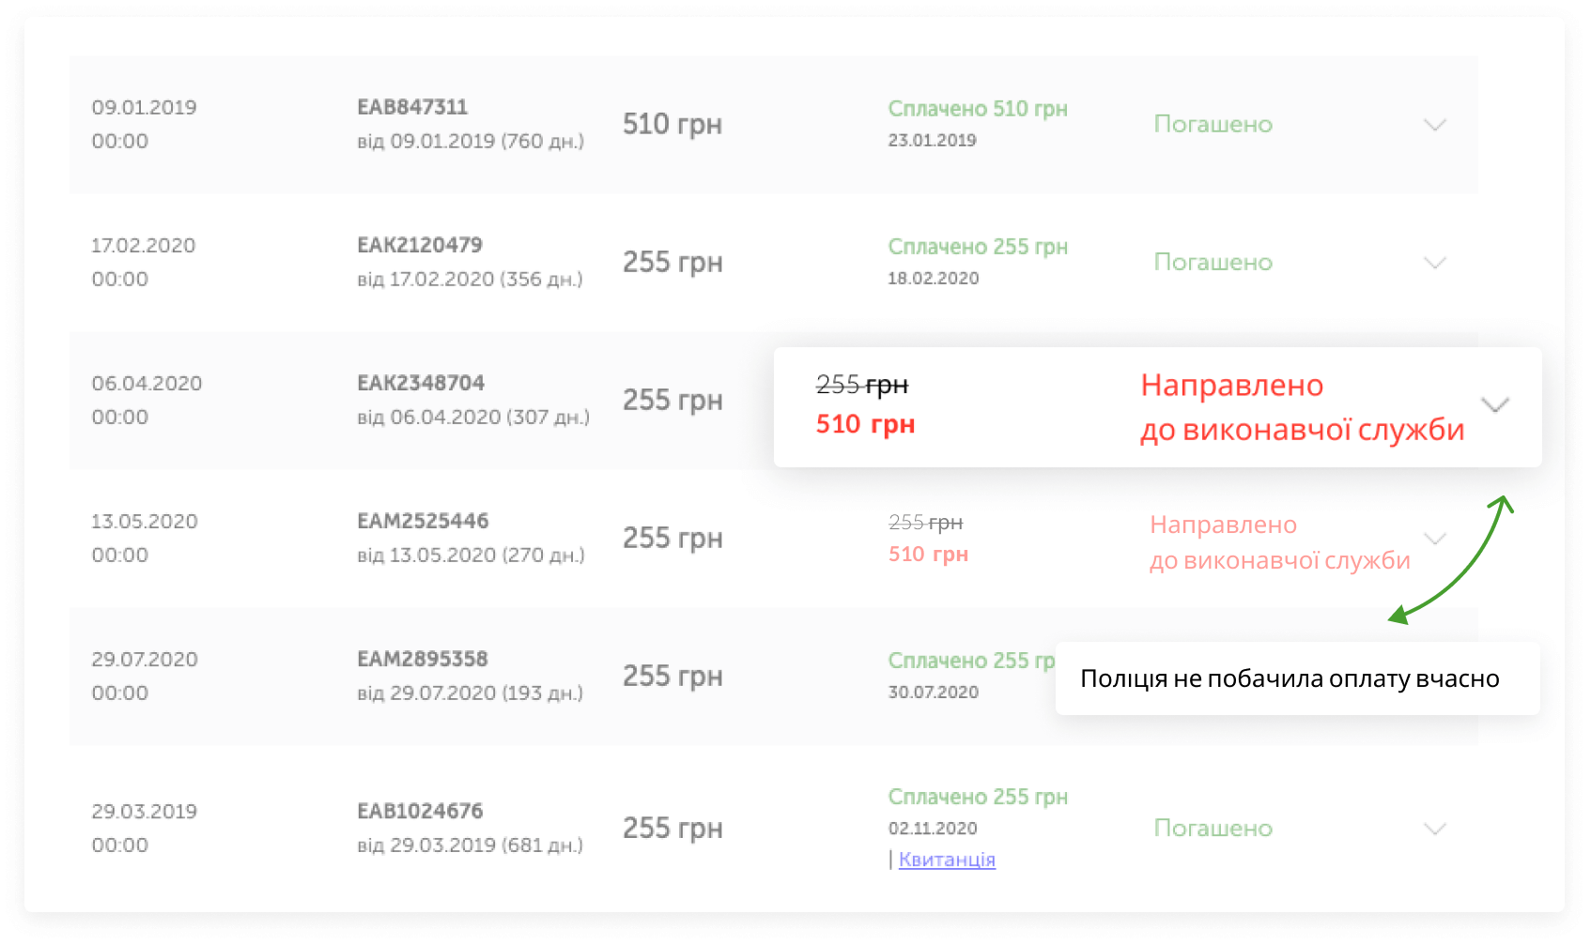Viewport: 1591px width, 944px height.
Task: Expand the EAB1024676 fine row chevron
Action: coord(1434,829)
